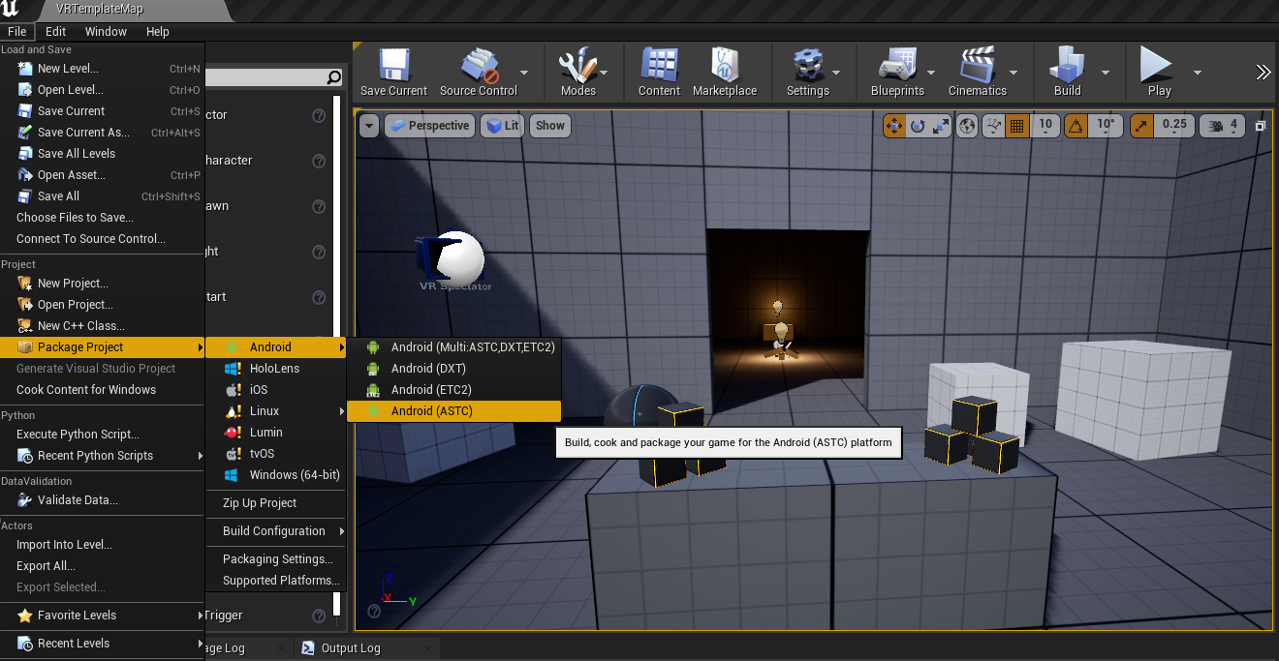Click the Blueprints toolbar icon
This screenshot has height=661, width=1279.
897,73
